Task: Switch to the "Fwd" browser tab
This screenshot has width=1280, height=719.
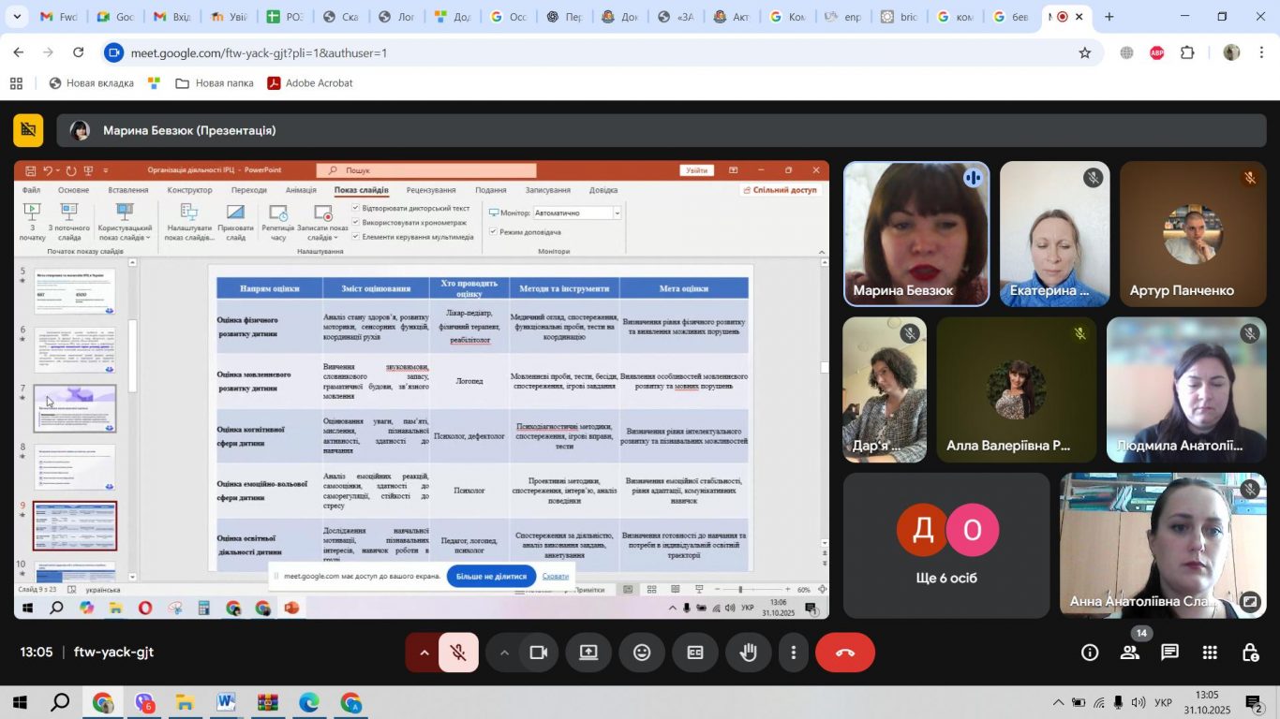Action: 58,17
